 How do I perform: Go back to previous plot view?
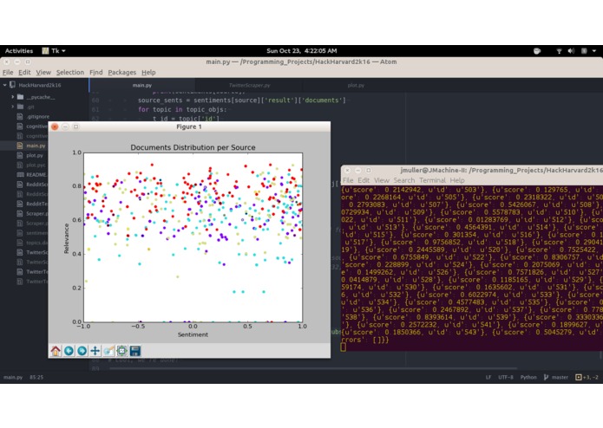[69, 351]
